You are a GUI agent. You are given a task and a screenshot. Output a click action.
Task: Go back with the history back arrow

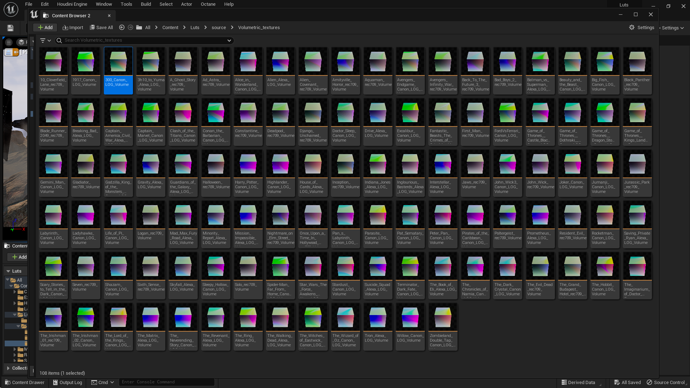click(122, 28)
